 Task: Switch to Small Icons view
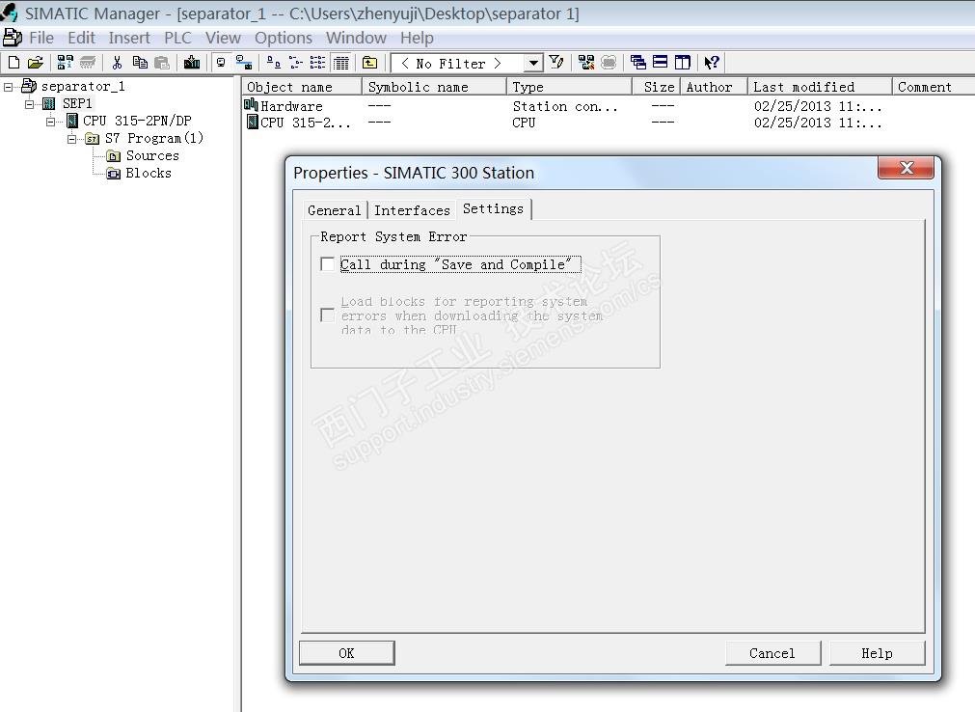pyautogui.click(x=295, y=62)
